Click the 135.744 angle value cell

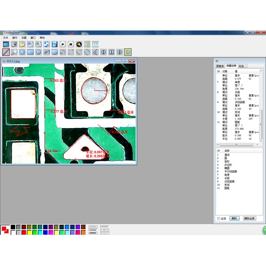tap(239, 89)
